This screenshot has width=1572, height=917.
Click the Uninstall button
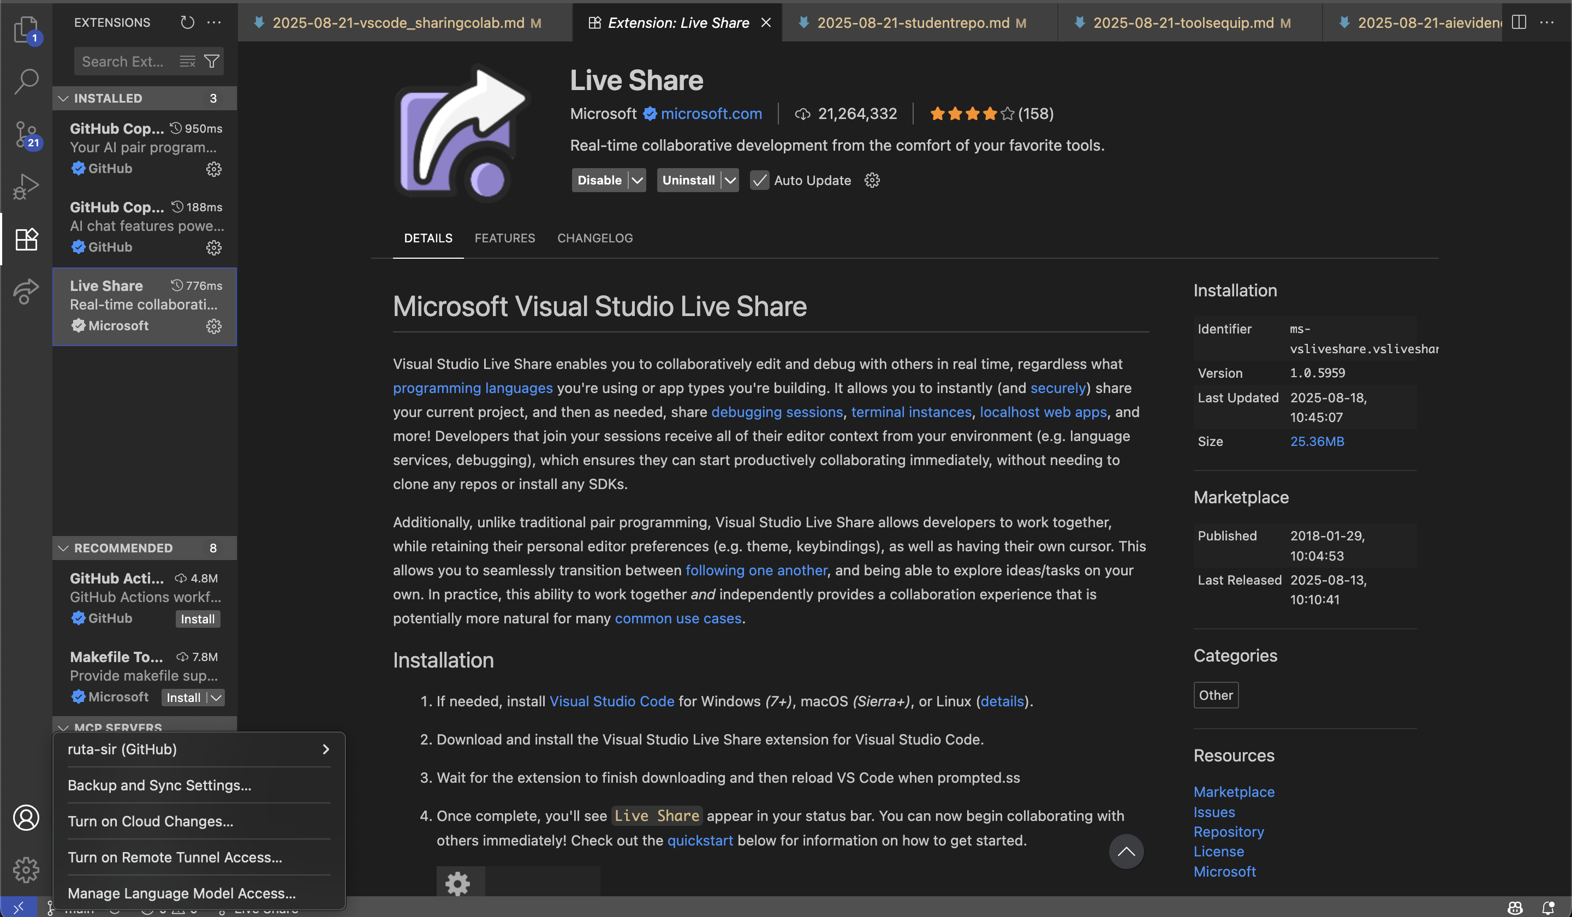(x=689, y=180)
